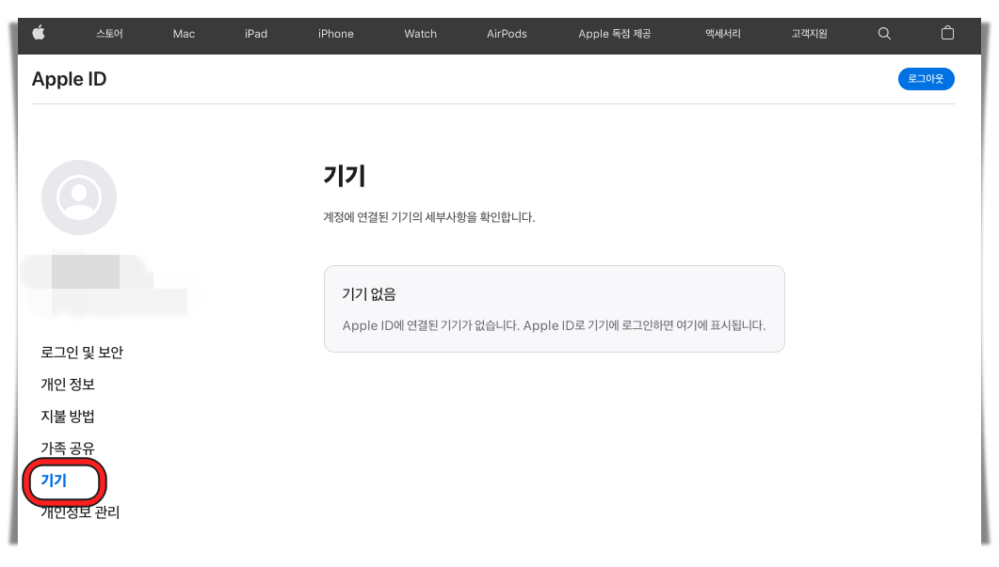Viewport: 999px width, 567px height.
Task: Select iPhone from the top navigation
Action: (x=335, y=34)
